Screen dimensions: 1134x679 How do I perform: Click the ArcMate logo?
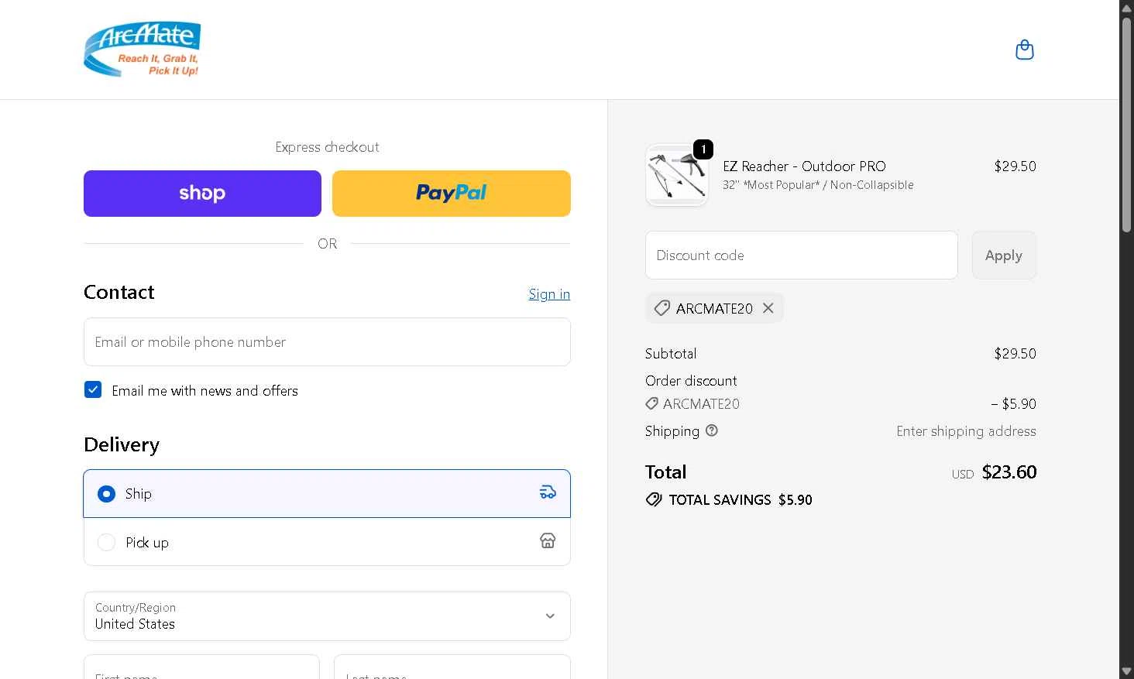[142, 50]
